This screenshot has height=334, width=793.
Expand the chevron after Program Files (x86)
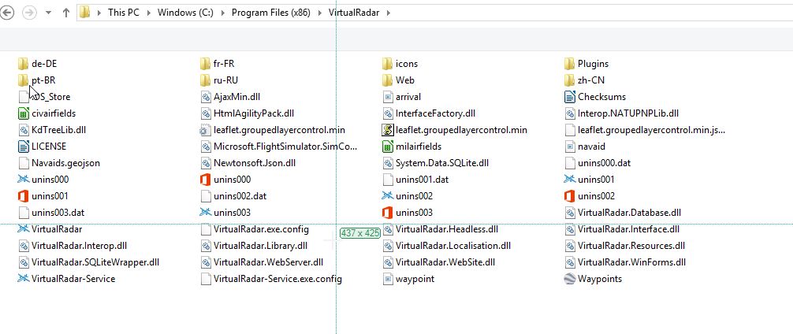coord(320,13)
